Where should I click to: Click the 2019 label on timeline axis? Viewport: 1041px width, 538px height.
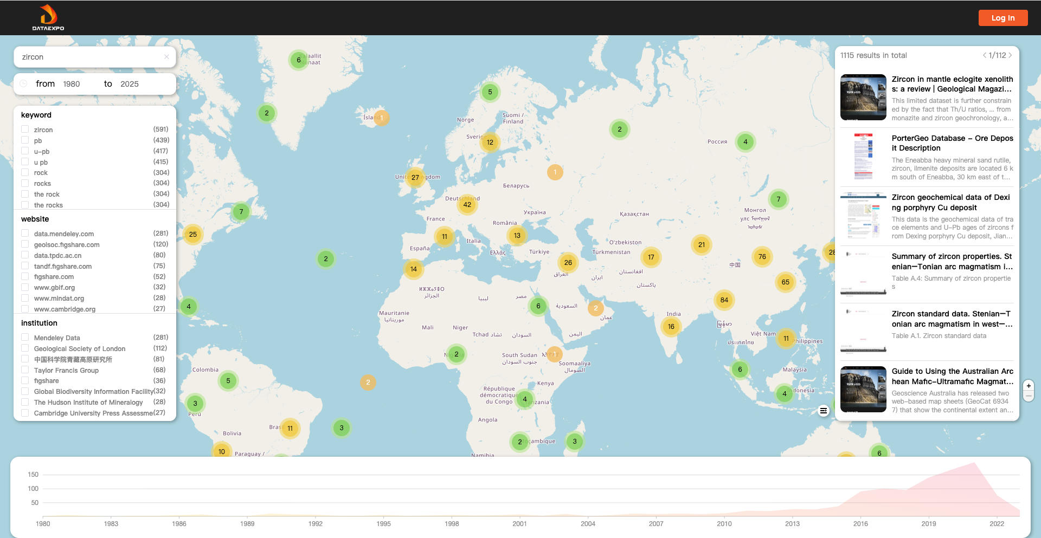[x=929, y=524]
